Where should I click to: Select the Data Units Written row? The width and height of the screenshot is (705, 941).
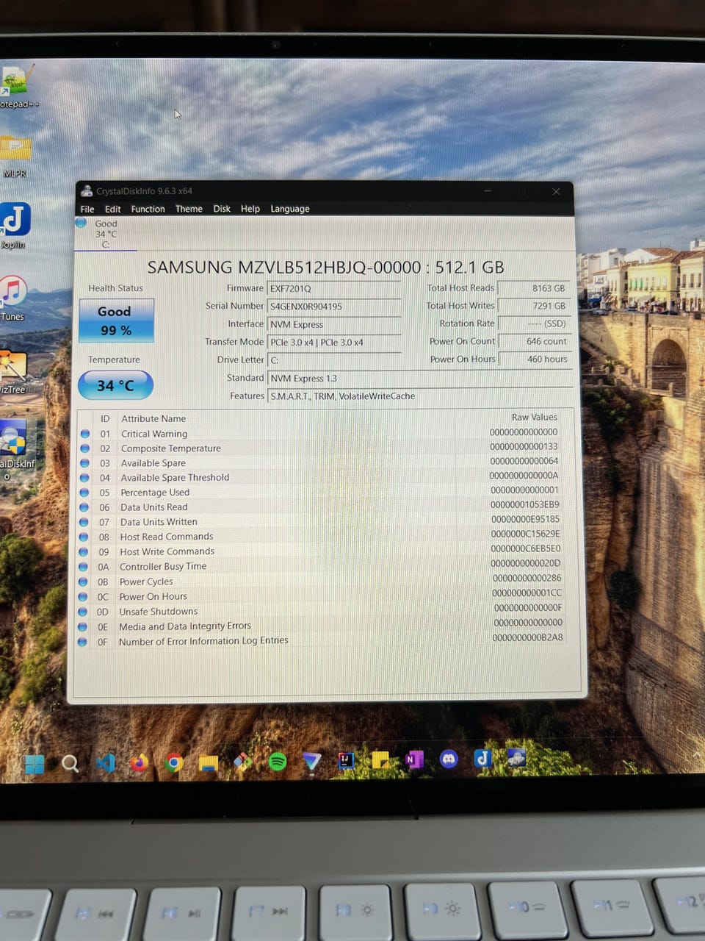(322, 521)
